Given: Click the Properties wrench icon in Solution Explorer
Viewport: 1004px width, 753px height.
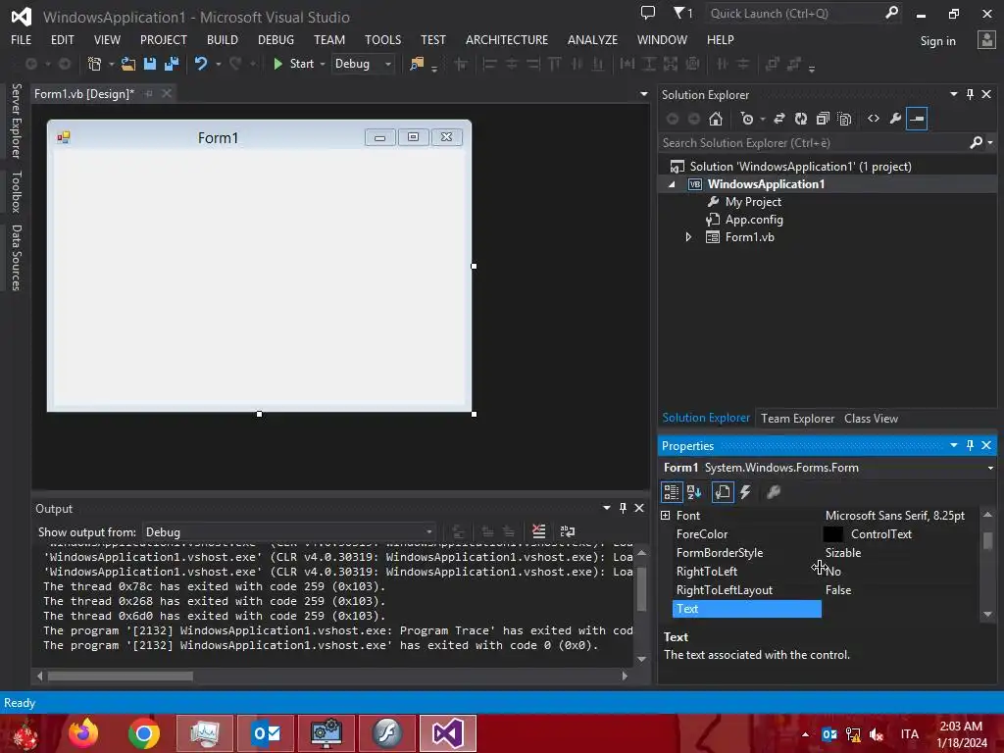Looking at the screenshot, I should coord(895,119).
